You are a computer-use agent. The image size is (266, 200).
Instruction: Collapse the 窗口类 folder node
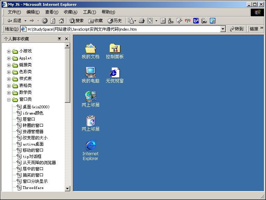click(9, 100)
